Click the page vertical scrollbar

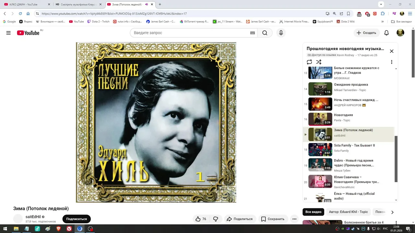(413, 53)
